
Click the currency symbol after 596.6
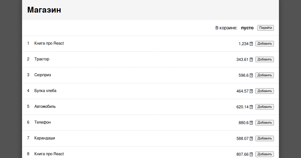251,75
